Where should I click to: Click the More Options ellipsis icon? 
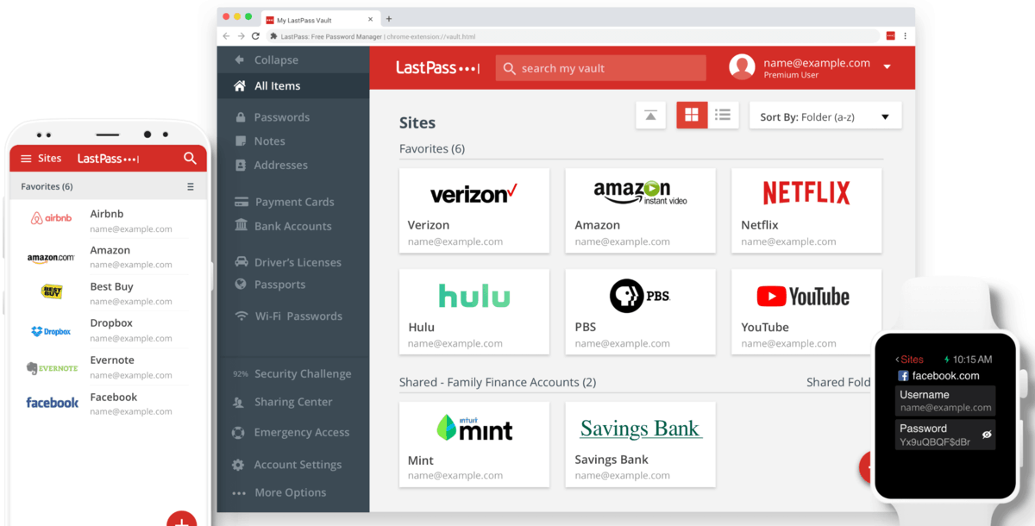pos(239,493)
